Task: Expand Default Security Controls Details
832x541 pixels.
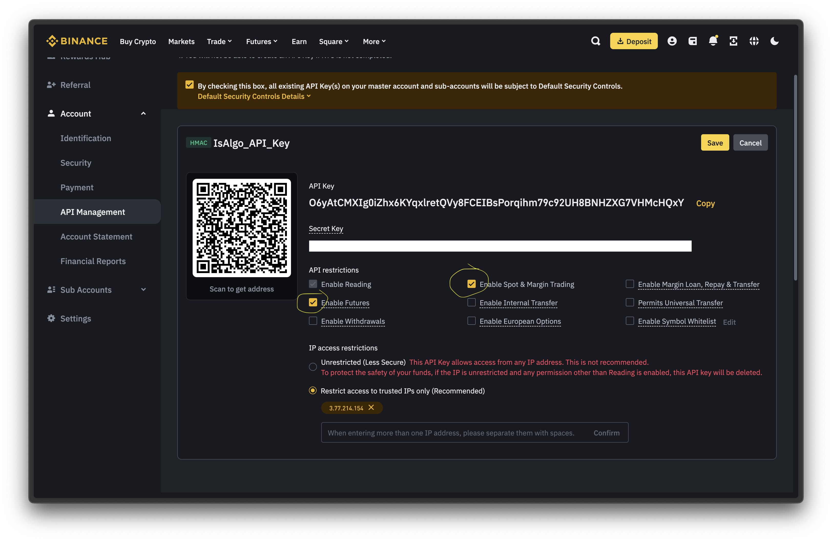Action: pyautogui.click(x=254, y=97)
